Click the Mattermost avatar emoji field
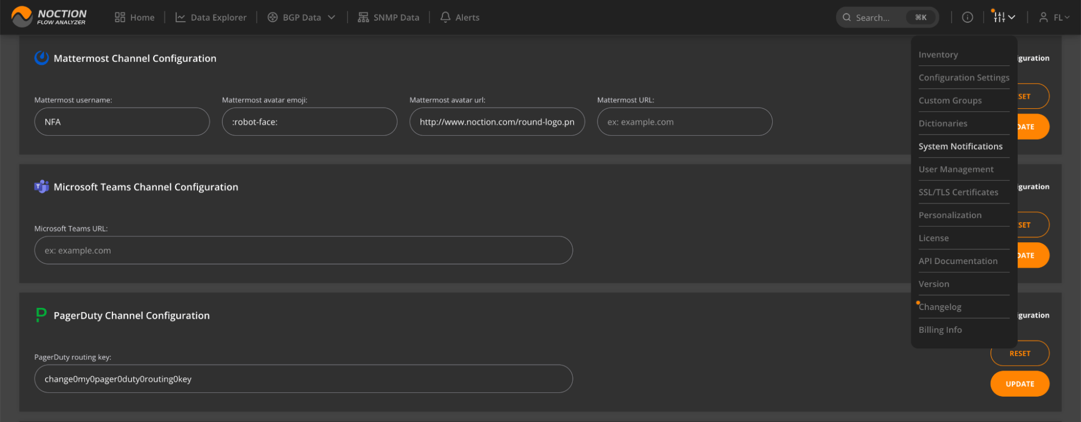The width and height of the screenshot is (1081, 422). [309, 122]
